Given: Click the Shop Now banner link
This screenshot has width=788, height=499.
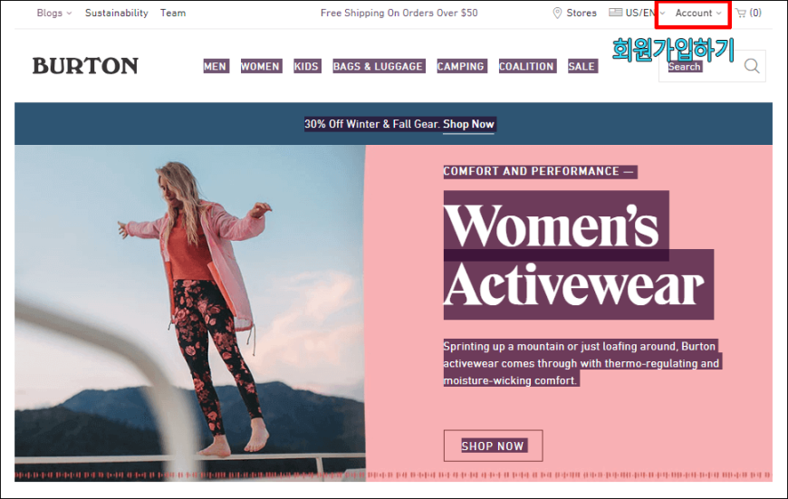Looking at the screenshot, I should (x=468, y=124).
